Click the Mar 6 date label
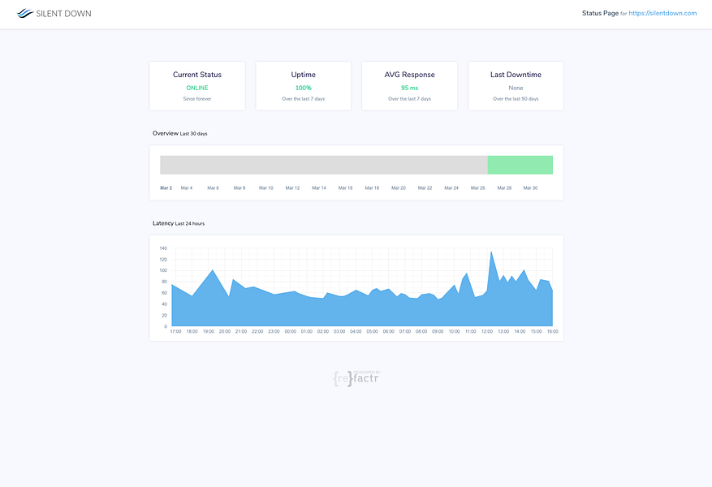712x487 pixels. click(x=213, y=188)
